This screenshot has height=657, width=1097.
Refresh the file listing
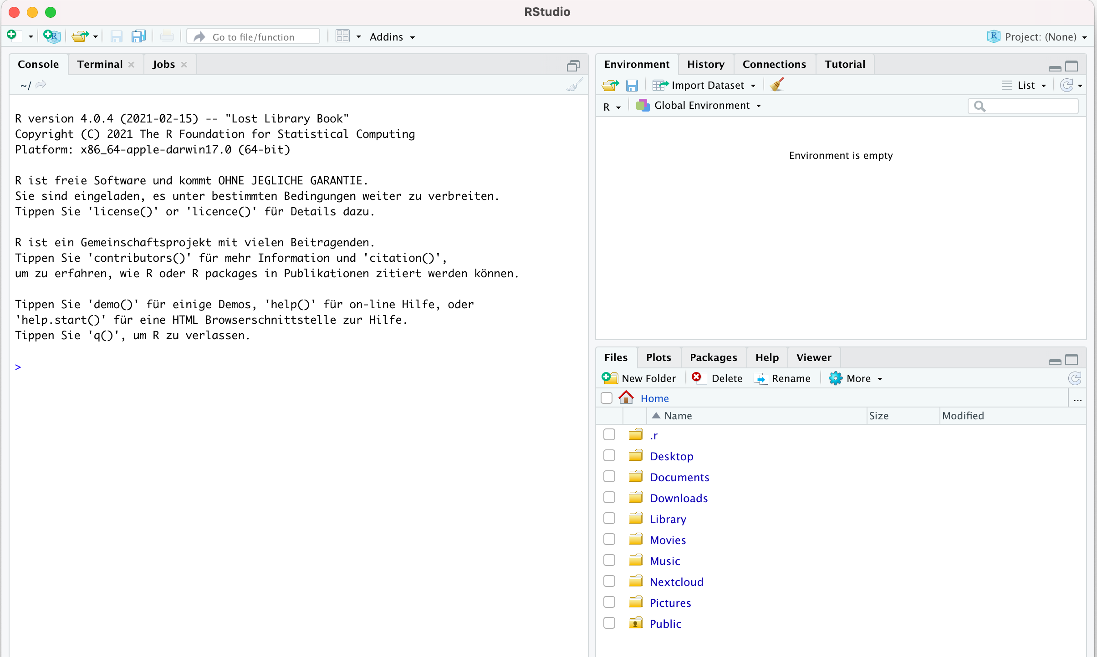click(1075, 378)
